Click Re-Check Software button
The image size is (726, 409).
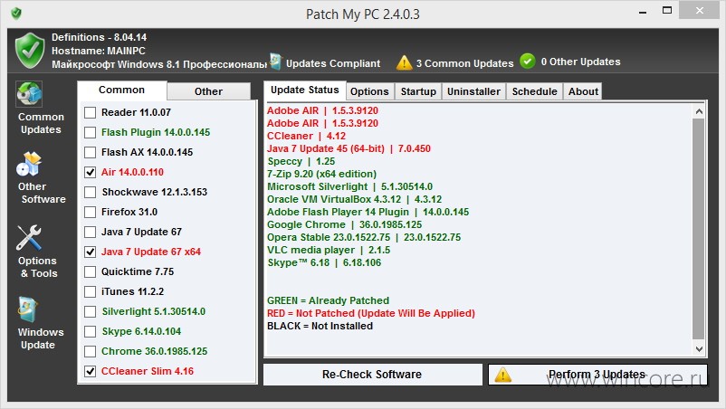click(372, 375)
